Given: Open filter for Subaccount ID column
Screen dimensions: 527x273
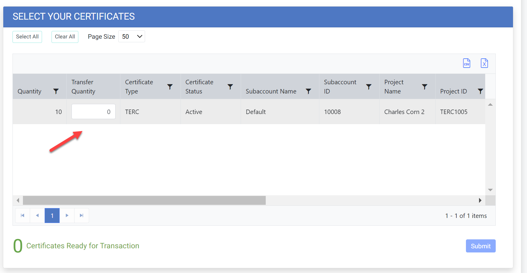Looking at the screenshot, I should pyautogui.click(x=369, y=87).
